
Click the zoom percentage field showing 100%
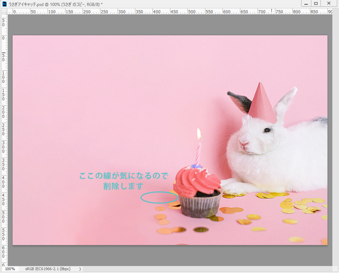[x=10, y=269]
